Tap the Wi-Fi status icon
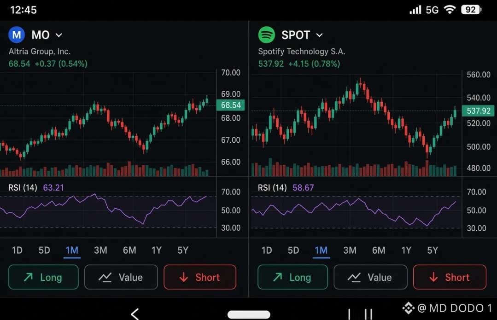The image size is (497, 320). point(450,10)
